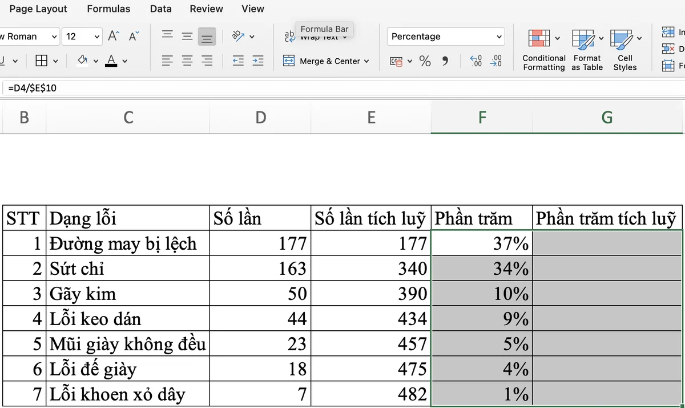Screen dimensions: 685x408
Task: Click the Insert cells icon
Action: tap(668, 33)
